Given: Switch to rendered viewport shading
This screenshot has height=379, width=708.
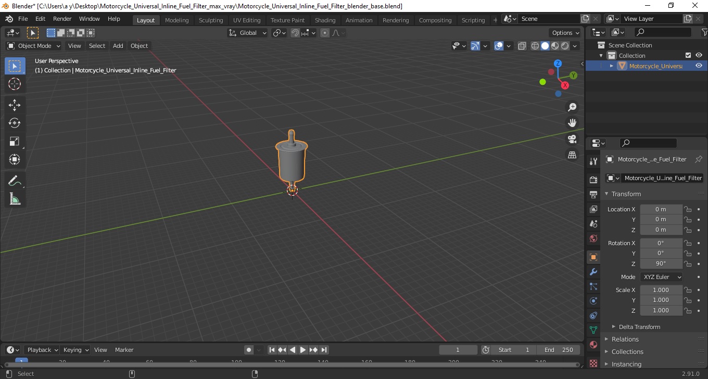Looking at the screenshot, I should [x=565, y=46].
